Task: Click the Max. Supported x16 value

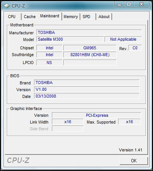Action: coord(130,122)
